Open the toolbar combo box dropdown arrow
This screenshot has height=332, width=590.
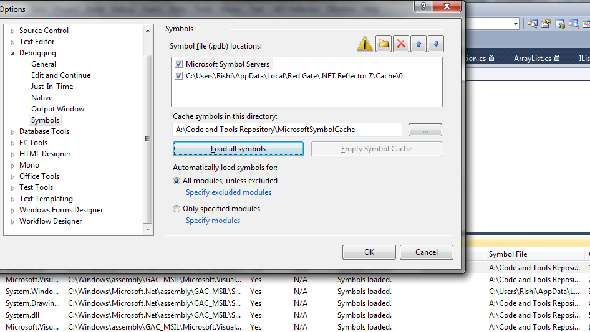pyautogui.click(x=516, y=24)
